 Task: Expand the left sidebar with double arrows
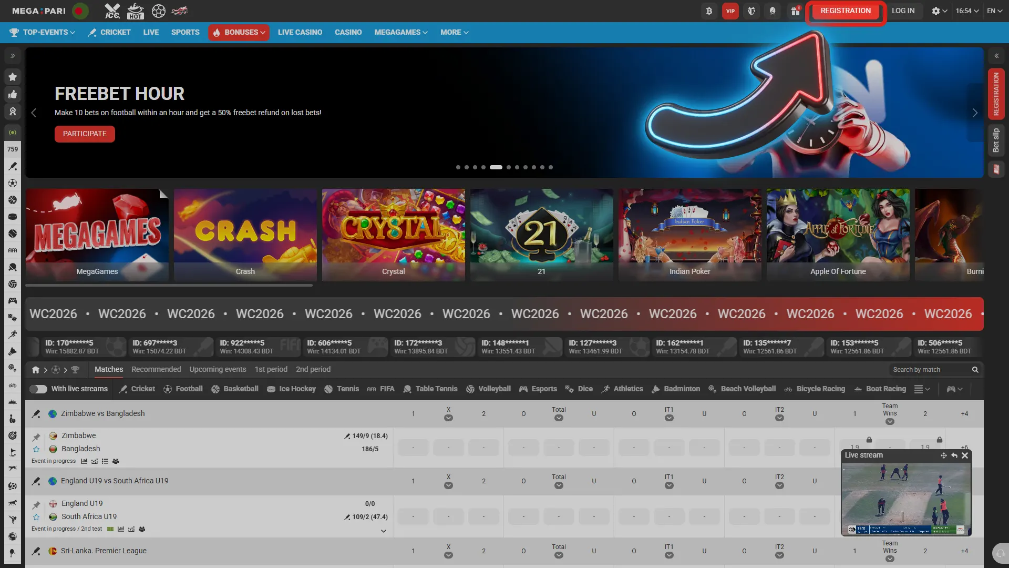tap(13, 56)
